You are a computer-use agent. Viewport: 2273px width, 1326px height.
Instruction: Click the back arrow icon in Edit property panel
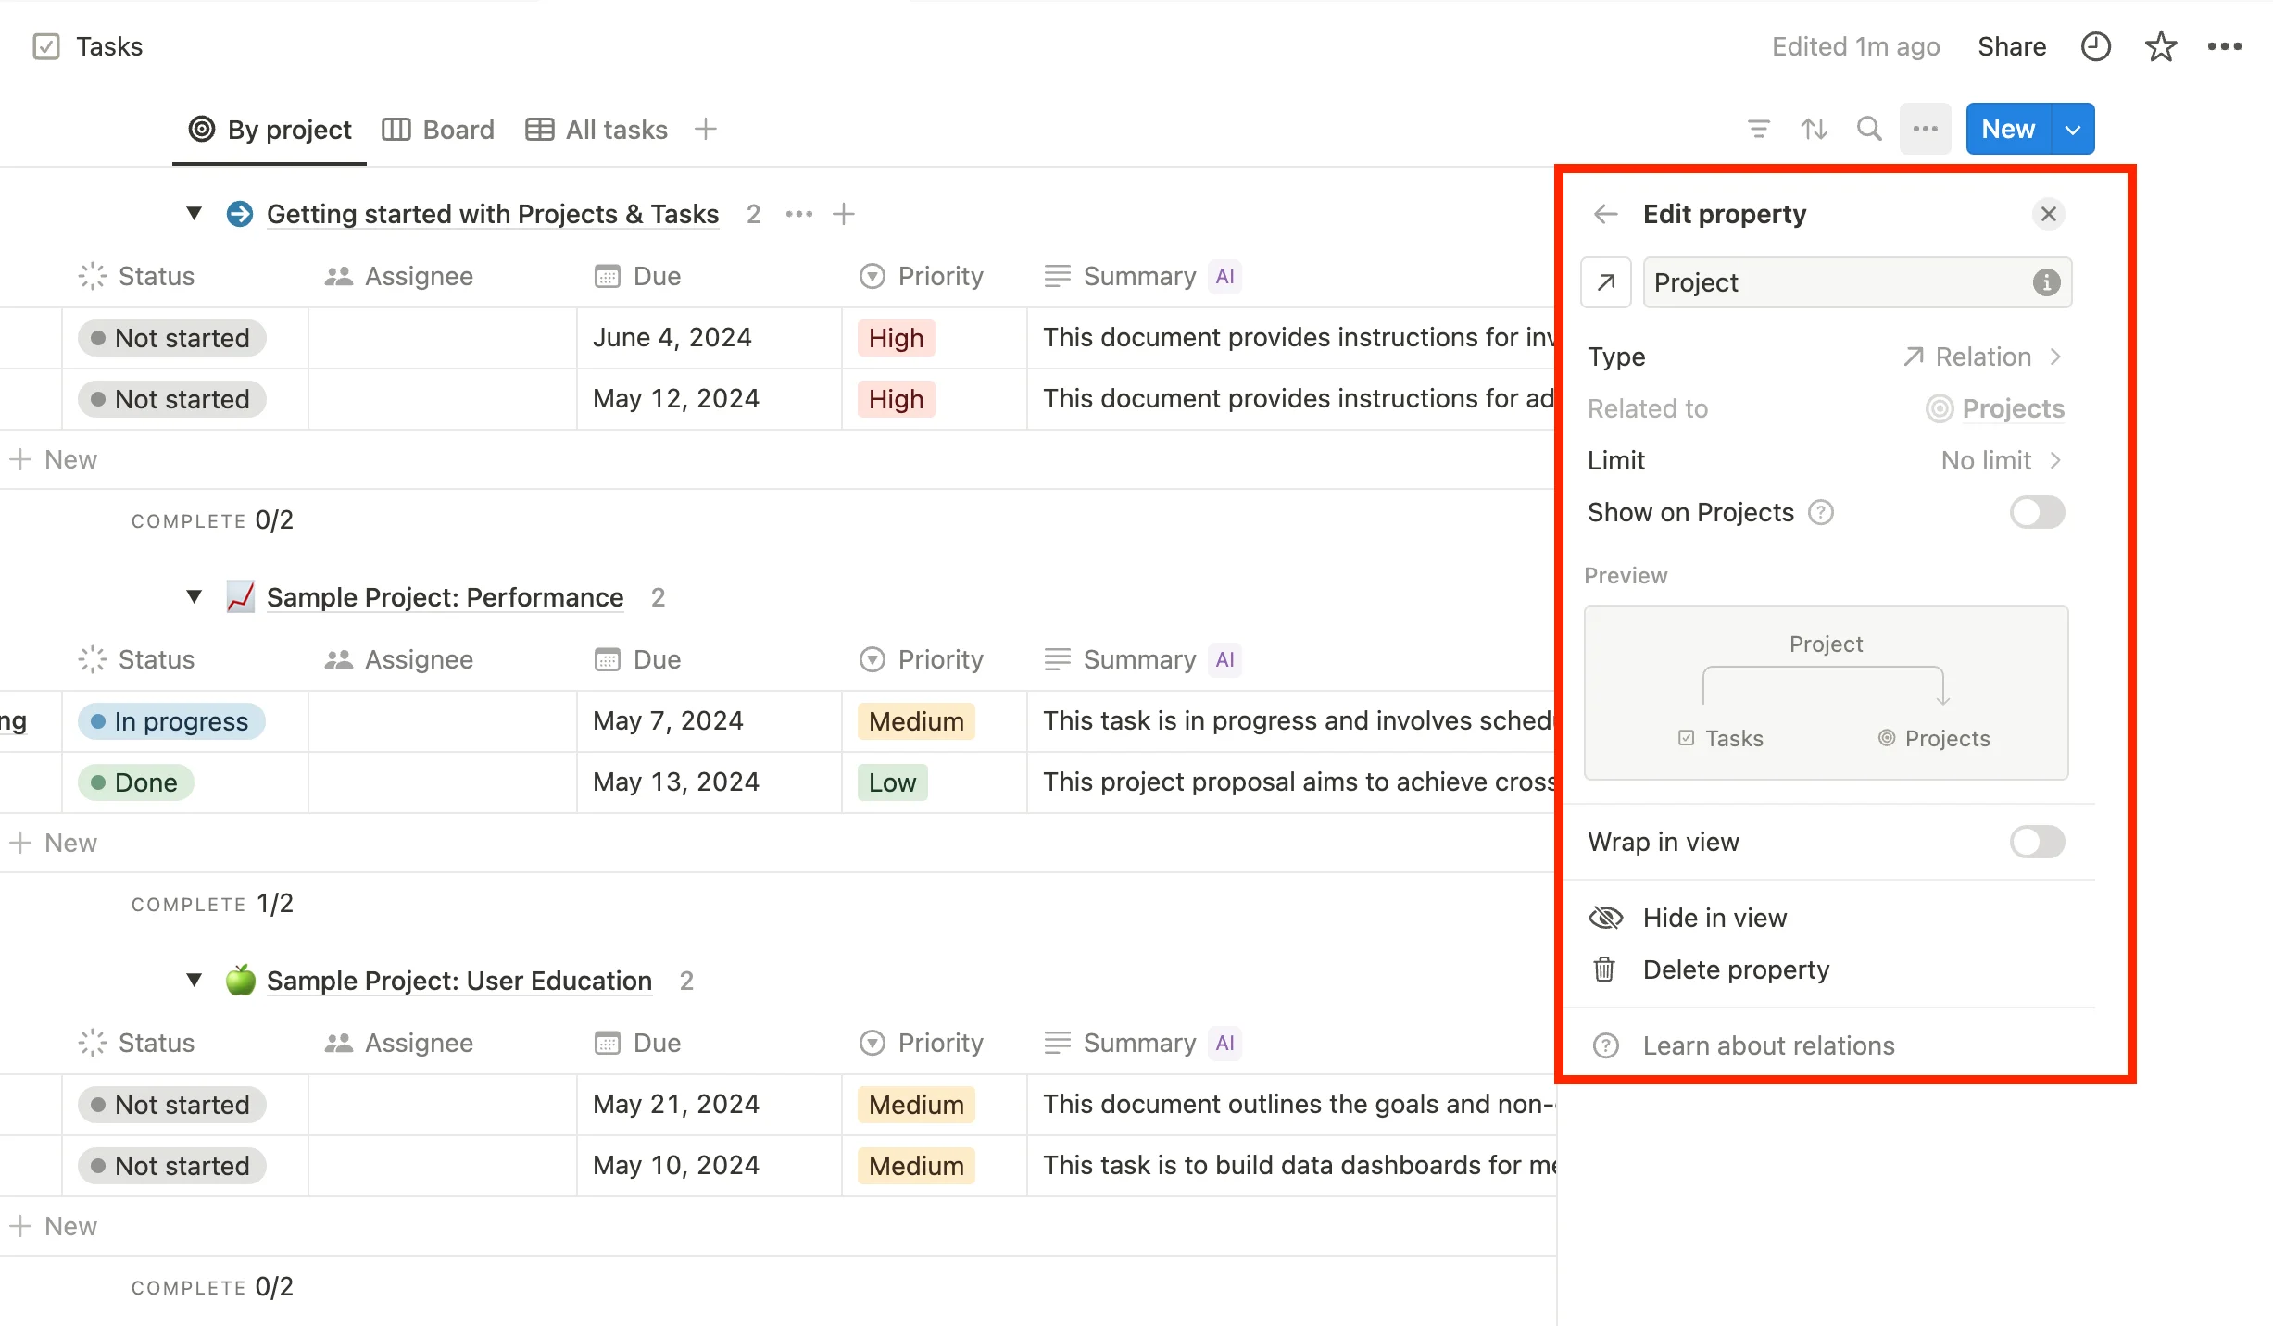coord(1603,213)
